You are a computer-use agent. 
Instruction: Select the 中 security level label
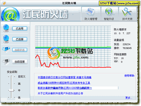click(19, 90)
